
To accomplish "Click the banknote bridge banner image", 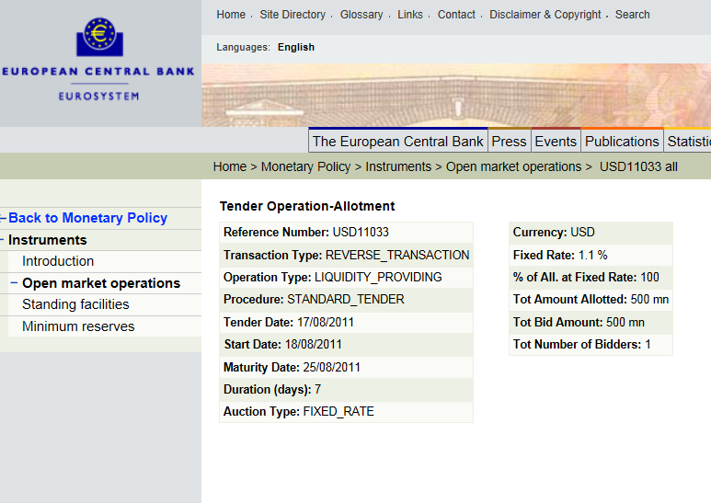I will point(456,95).
